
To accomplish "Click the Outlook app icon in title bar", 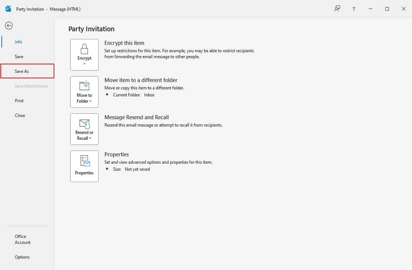I will [8, 8].
